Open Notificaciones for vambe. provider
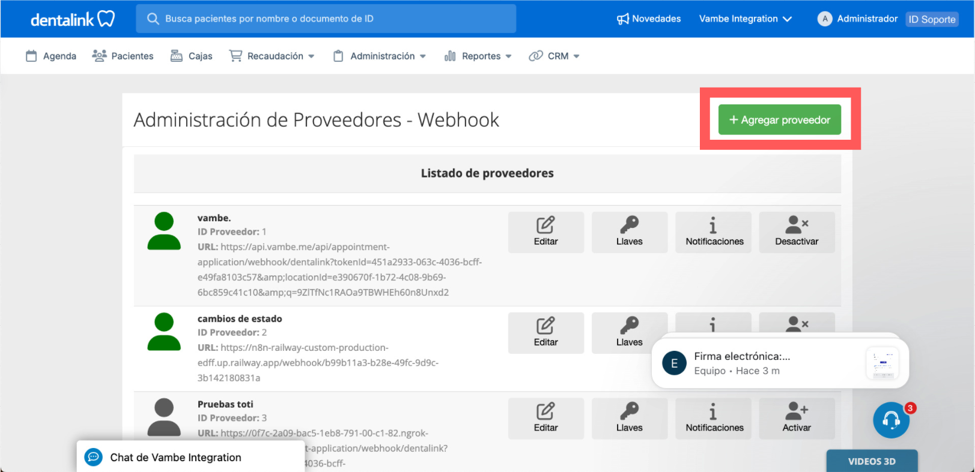The height and width of the screenshot is (472, 975). pos(714,232)
